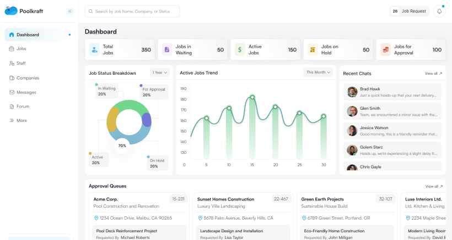This screenshot has height=240, width=452.
Task: Click the Jobs for Approval icon
Action: pos(385,50)
